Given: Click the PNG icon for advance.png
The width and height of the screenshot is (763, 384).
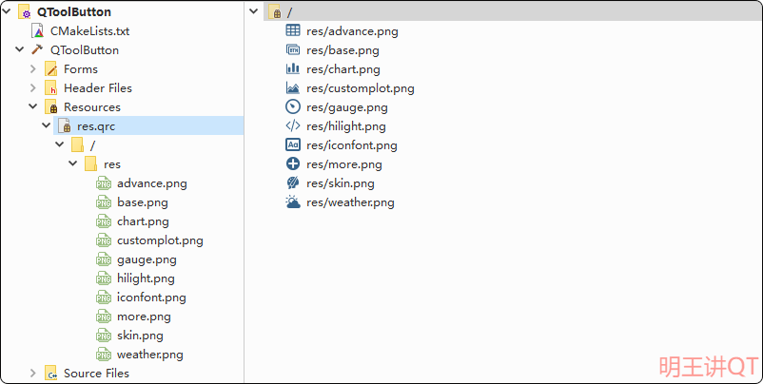Looking at the screenshot, I should coord(104,183).
